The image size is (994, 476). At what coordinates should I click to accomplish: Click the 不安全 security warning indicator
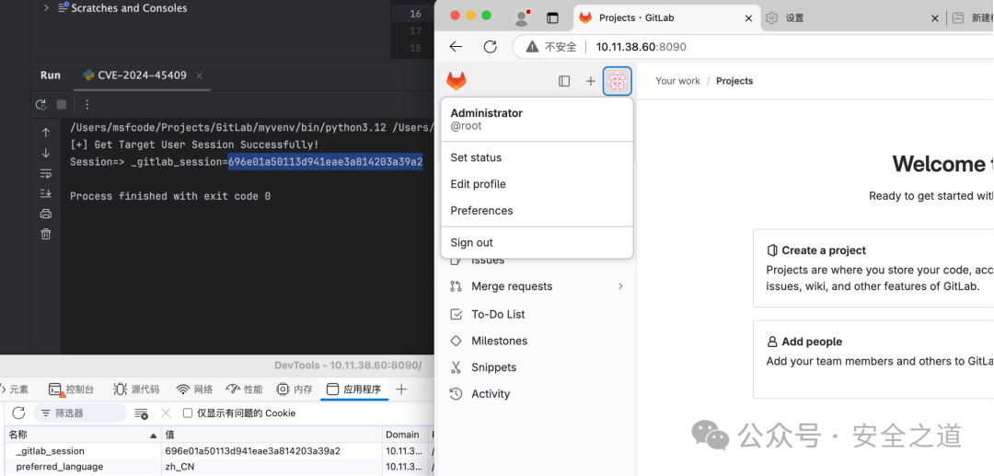point(551,47)
